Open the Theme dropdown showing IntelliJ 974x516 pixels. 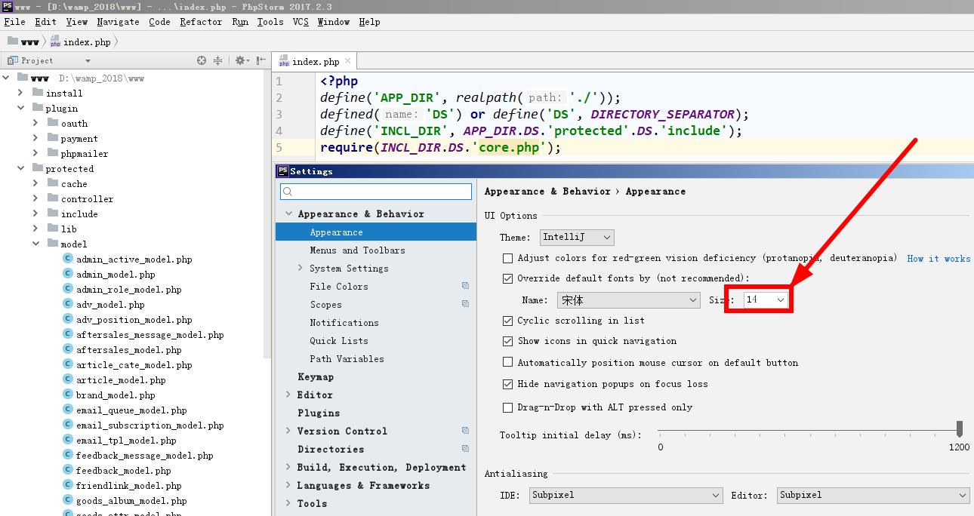pyautogui.click(x=576, y=237)
